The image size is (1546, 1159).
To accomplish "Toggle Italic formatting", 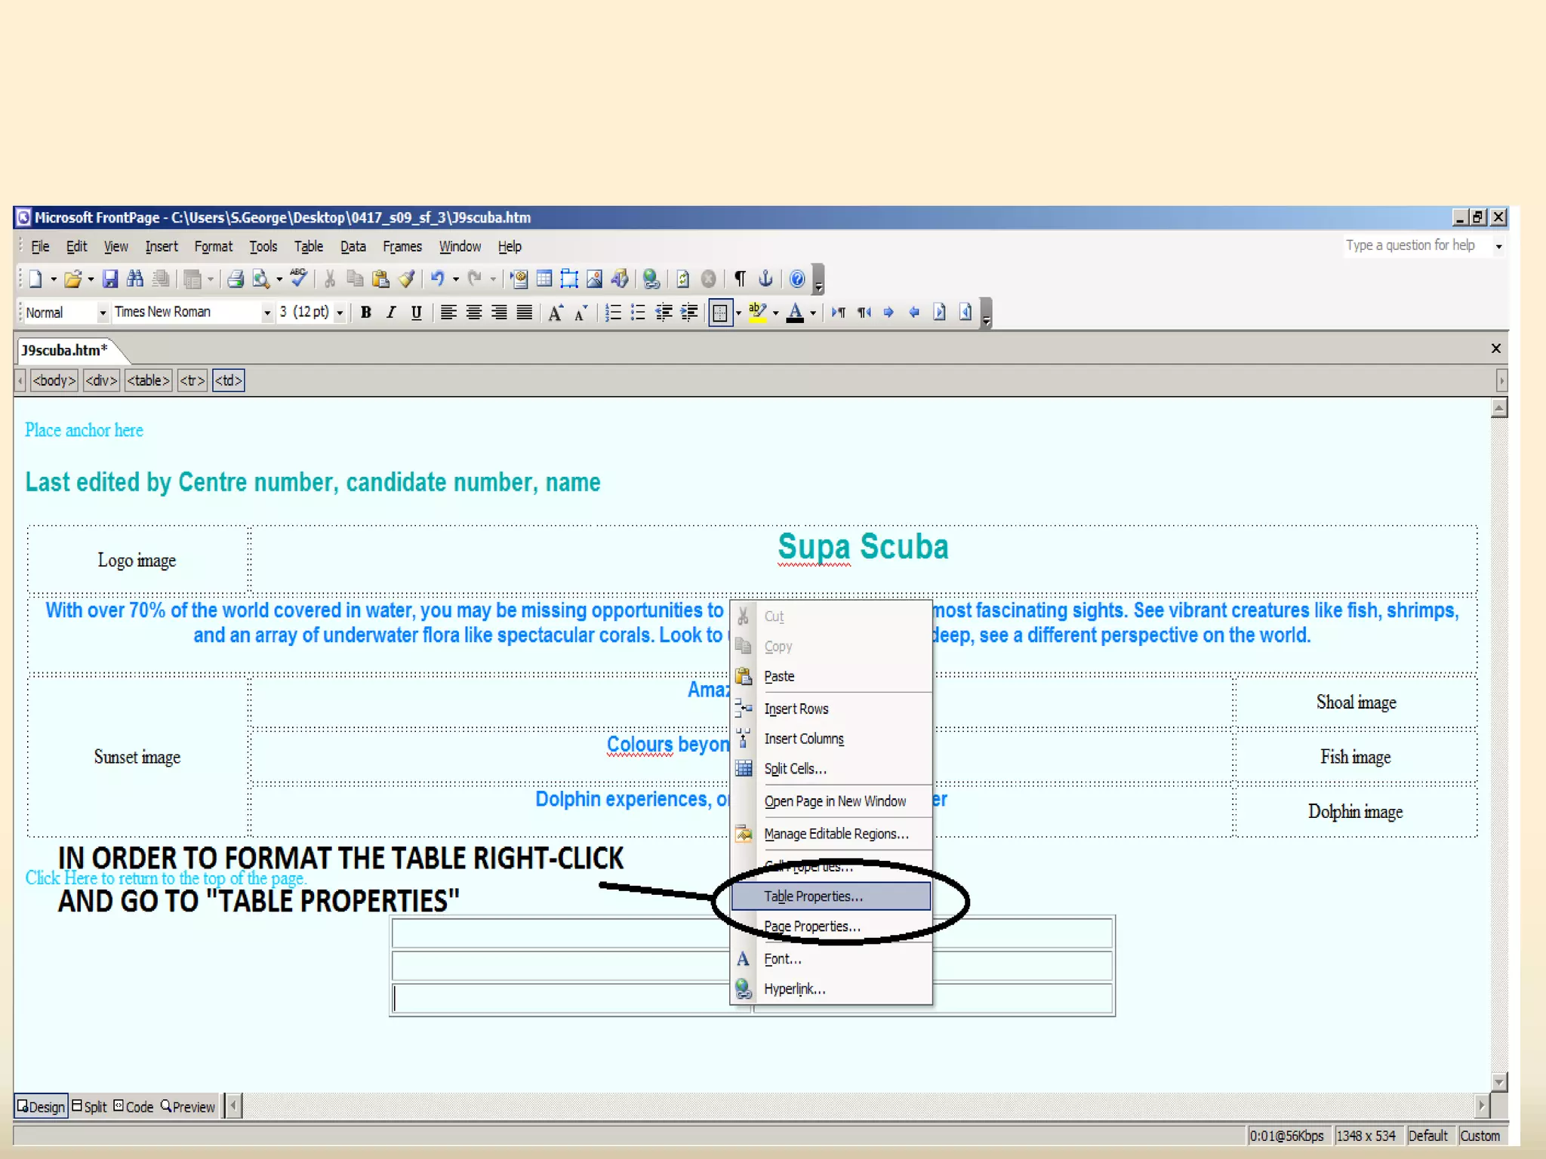I will click(x=391, y=312).
